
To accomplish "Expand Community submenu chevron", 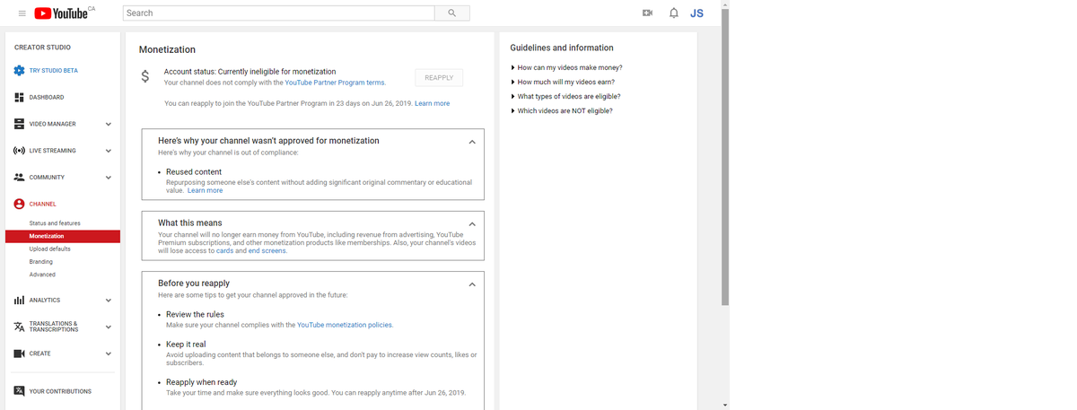I will [108, 178].
